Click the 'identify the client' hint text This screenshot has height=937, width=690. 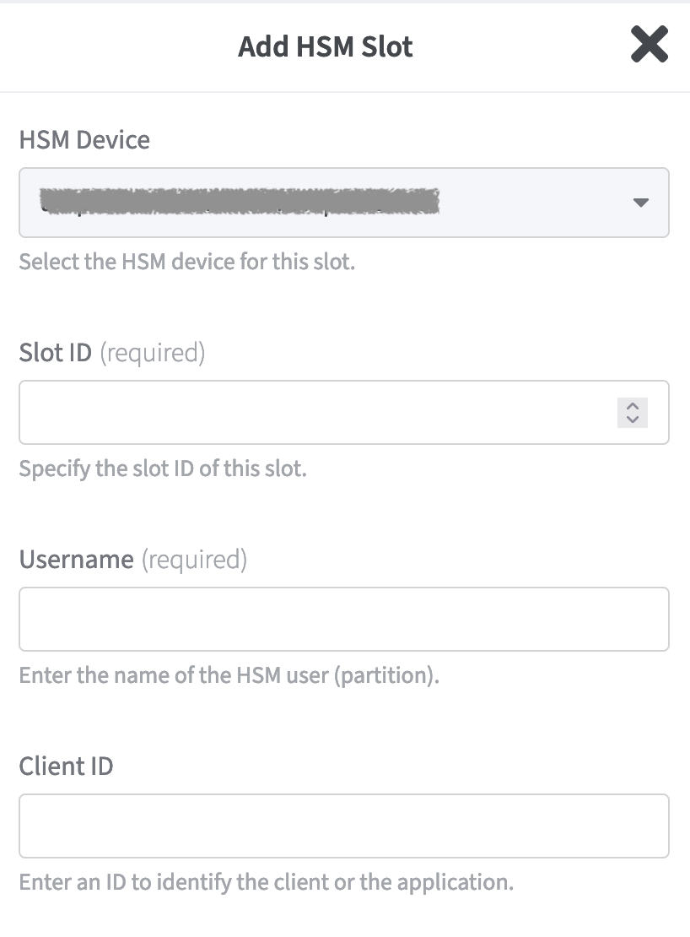[x=266, y=883]
